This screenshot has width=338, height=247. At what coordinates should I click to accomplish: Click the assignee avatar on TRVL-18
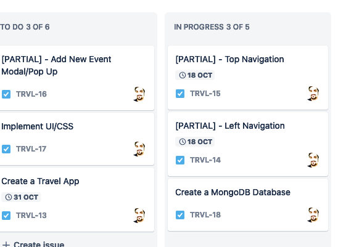313,215
